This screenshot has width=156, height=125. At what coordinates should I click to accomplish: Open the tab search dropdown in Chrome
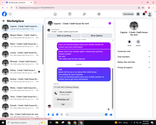point(2,2)
